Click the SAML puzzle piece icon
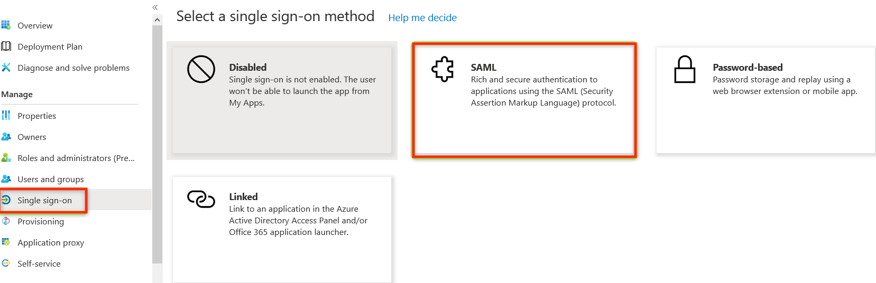The width and height of the screenshot is (876, 283). point(442,69)
